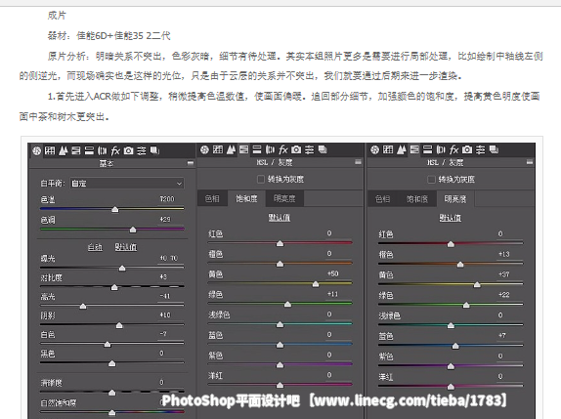Click the 黑色 slider handle in 基本 panel
Image resolution: width=561 pixels, height=419 pixels.
[112, 363]
